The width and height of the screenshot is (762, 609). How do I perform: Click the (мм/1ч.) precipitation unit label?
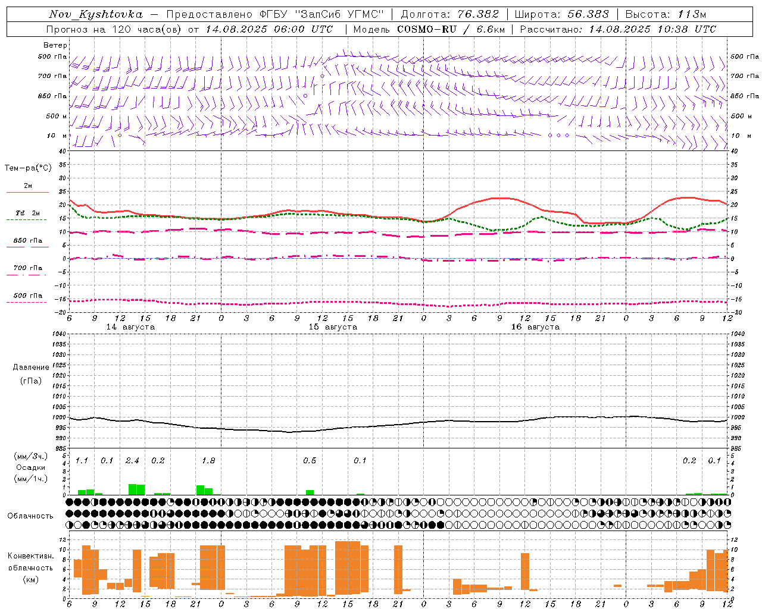coord(31,479)
